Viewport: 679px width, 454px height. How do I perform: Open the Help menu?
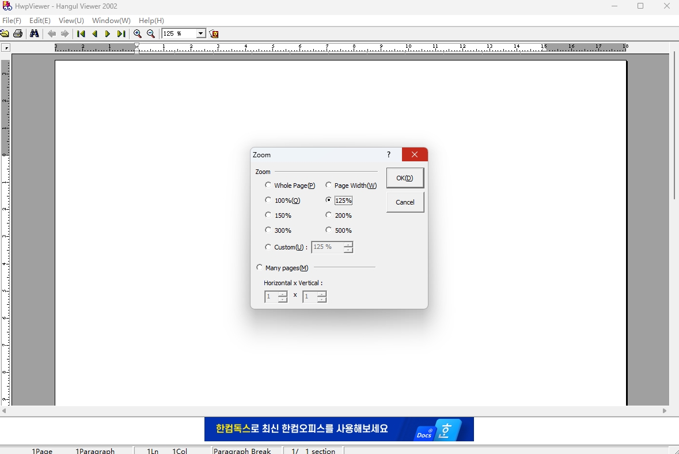151,20
